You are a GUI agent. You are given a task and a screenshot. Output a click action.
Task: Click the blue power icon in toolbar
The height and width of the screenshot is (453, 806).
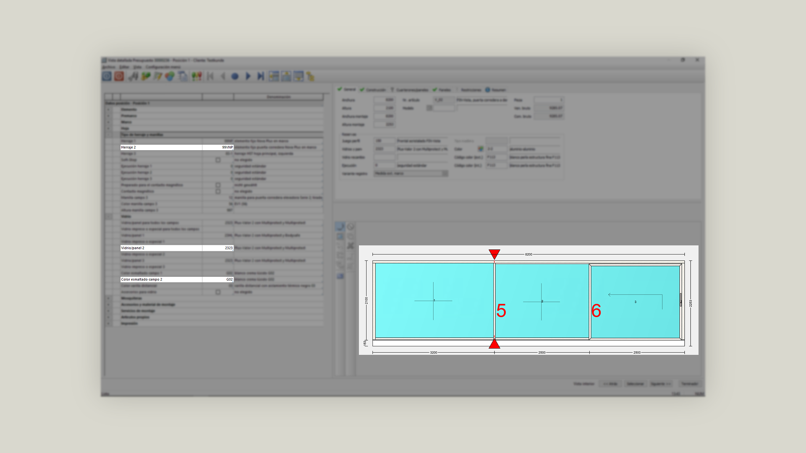[x=107, y=76]
